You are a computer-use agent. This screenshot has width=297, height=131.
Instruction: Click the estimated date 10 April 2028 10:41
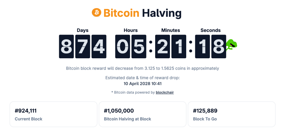pyautogui.click(x=142, y=84)
